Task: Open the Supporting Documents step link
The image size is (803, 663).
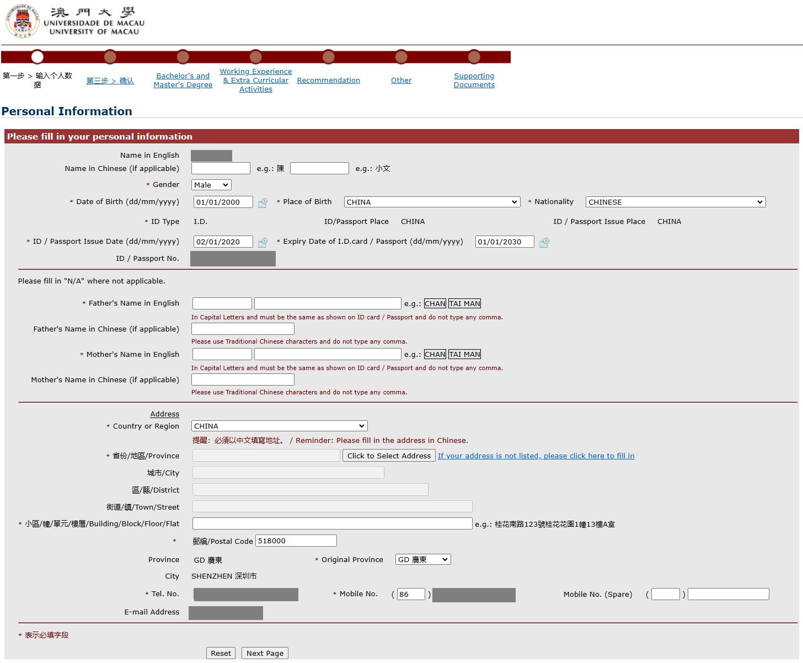Action: point(474,81)
